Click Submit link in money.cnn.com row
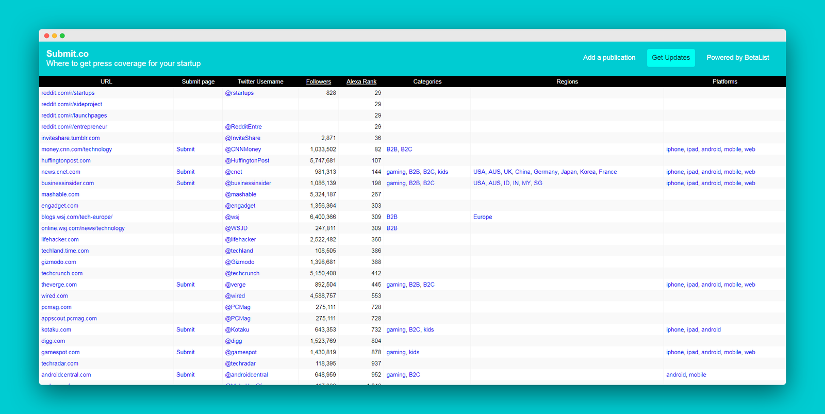 pos(186,150)
